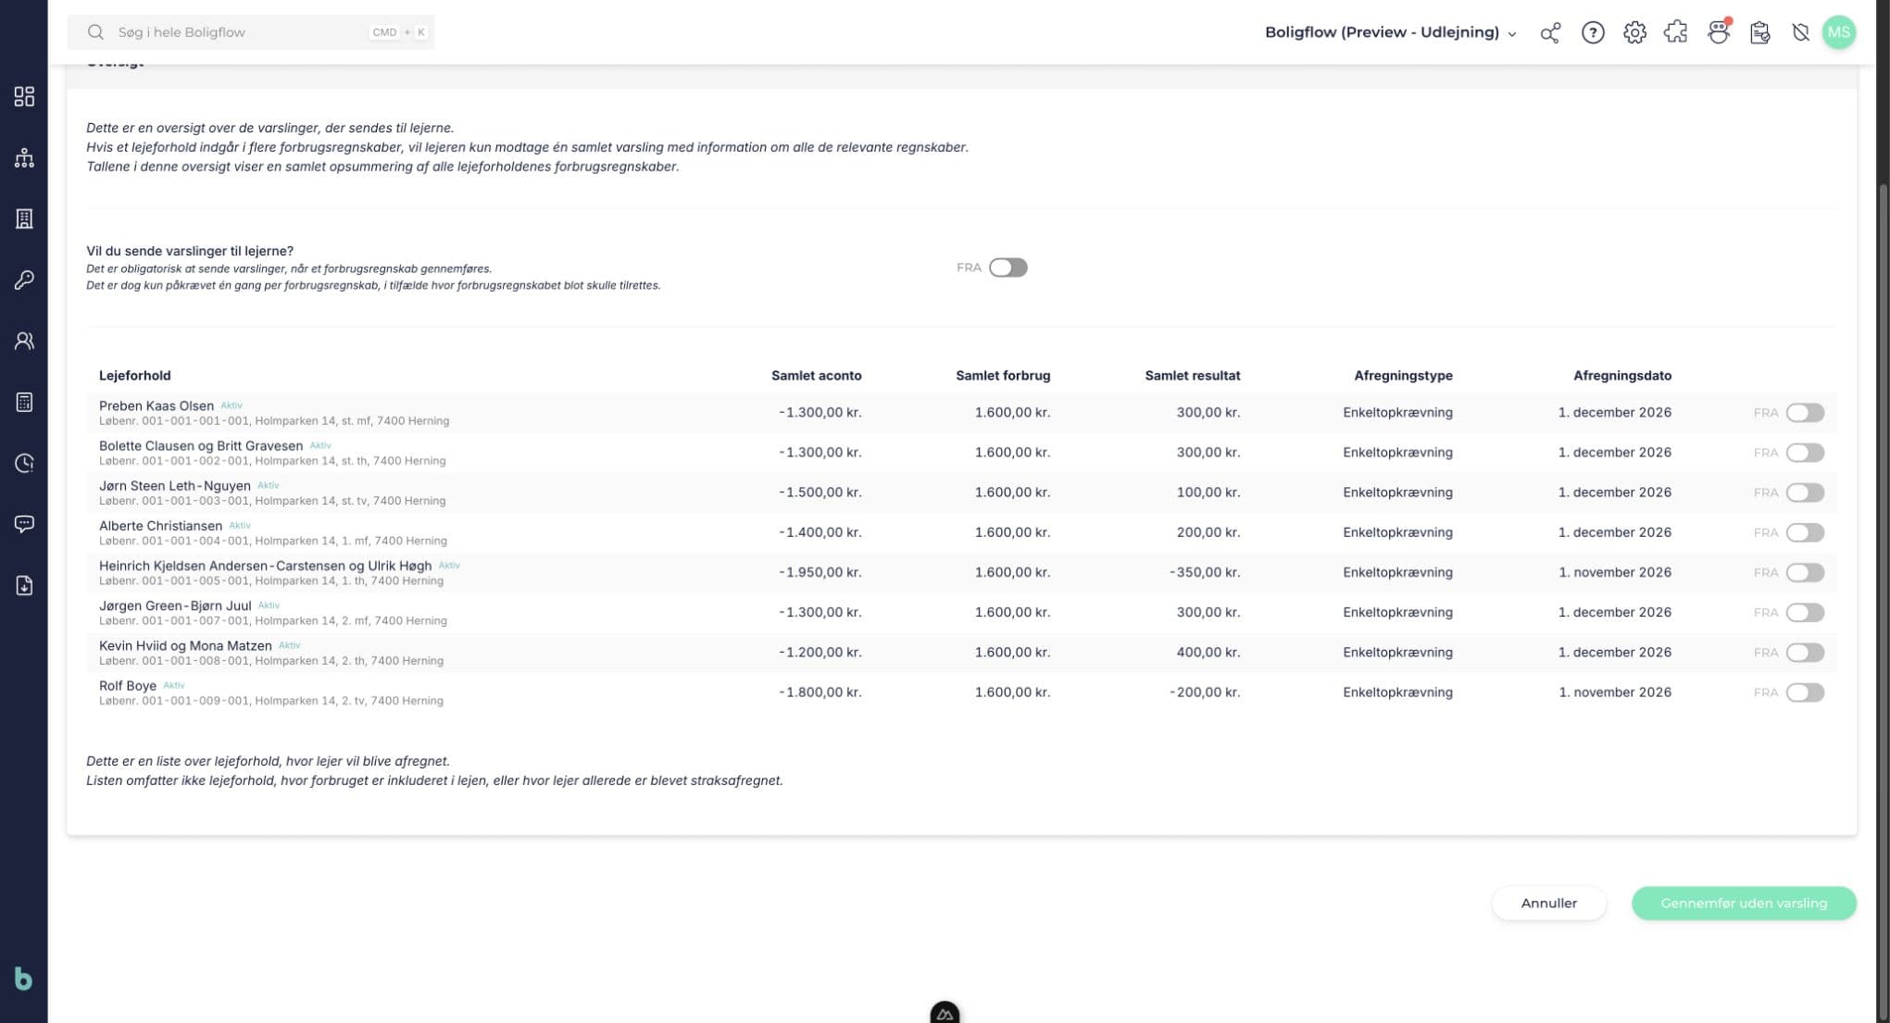Screen dimensions: 1890x1023
Task: Open the chat messages icon in sidebar
Action: point(24,524)
